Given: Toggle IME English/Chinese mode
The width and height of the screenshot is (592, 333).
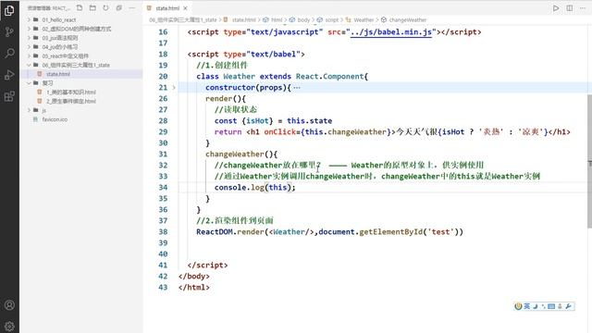Looking at the screenshot, I should point(526,306).
